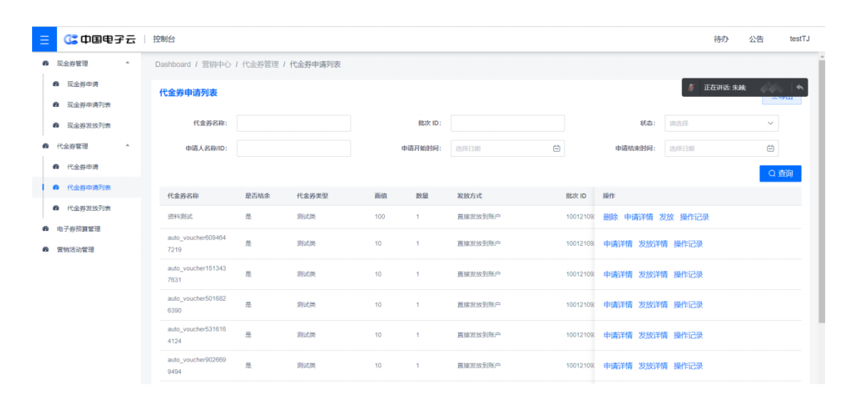The image size is (843, 402).
Task: Click calendar icon in 申请开始时间 field
Action: tap(557, 149)
